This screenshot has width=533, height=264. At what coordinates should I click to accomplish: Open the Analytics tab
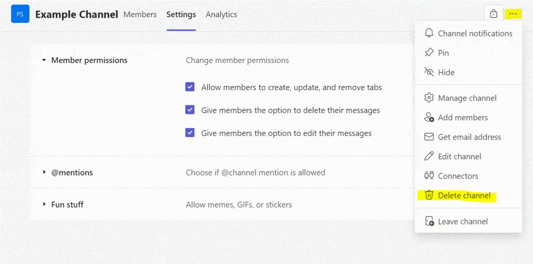(x=221, y=15)
